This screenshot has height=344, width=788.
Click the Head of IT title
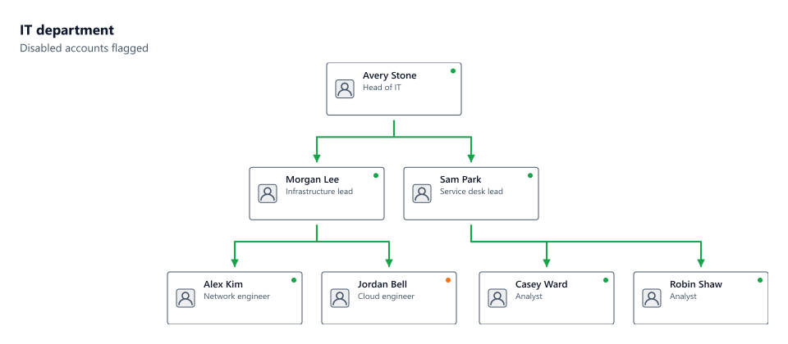tap(382, 88)
